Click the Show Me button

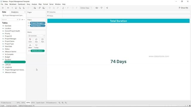[183, 8]
